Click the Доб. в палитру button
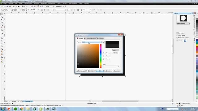 click(x=81, y=71)
